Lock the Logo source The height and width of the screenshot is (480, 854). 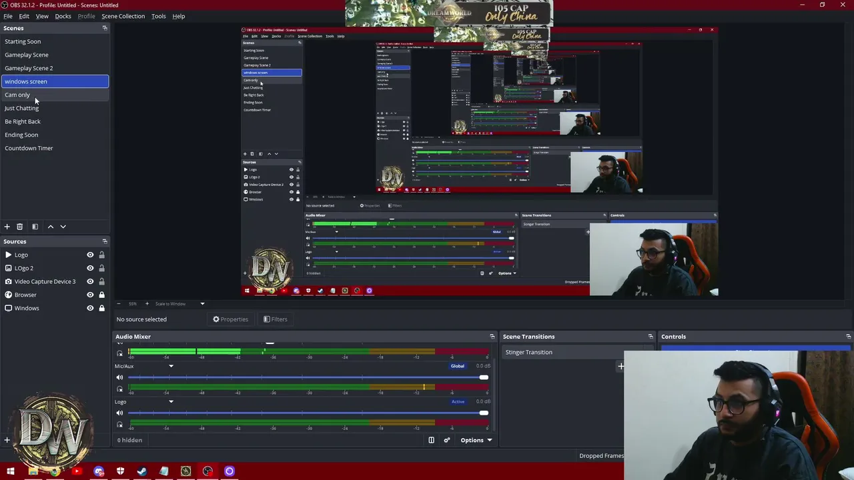click(x=101, y=255)
